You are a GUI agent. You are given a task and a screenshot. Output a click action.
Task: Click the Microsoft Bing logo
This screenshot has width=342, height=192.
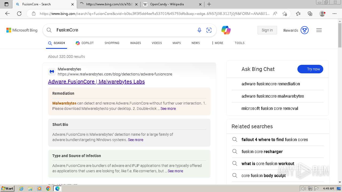22,30
